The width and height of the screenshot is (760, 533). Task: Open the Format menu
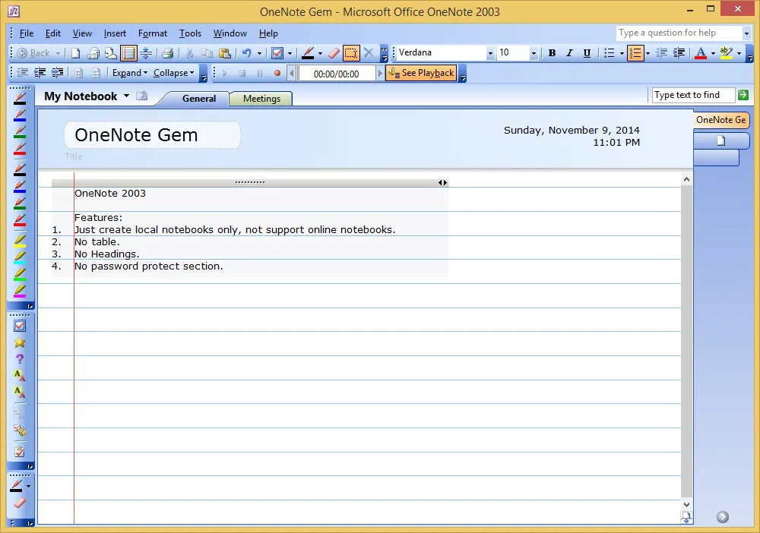click(153, 33)
